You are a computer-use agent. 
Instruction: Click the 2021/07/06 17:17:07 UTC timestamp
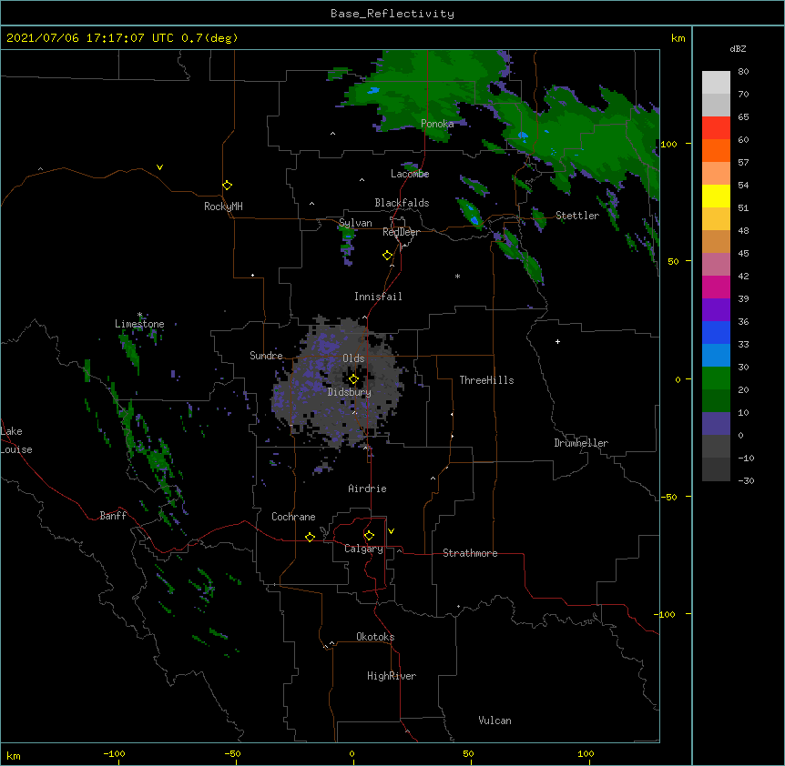(x=90, y=38)
